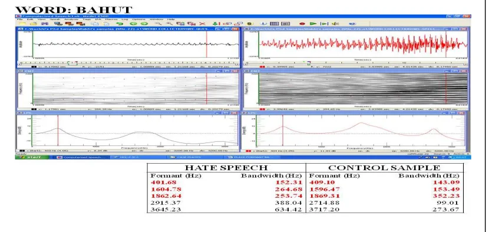Click the second grid layout toolbar icon
The height and width of the screenshot is (232, 489).
pos(285,24)
